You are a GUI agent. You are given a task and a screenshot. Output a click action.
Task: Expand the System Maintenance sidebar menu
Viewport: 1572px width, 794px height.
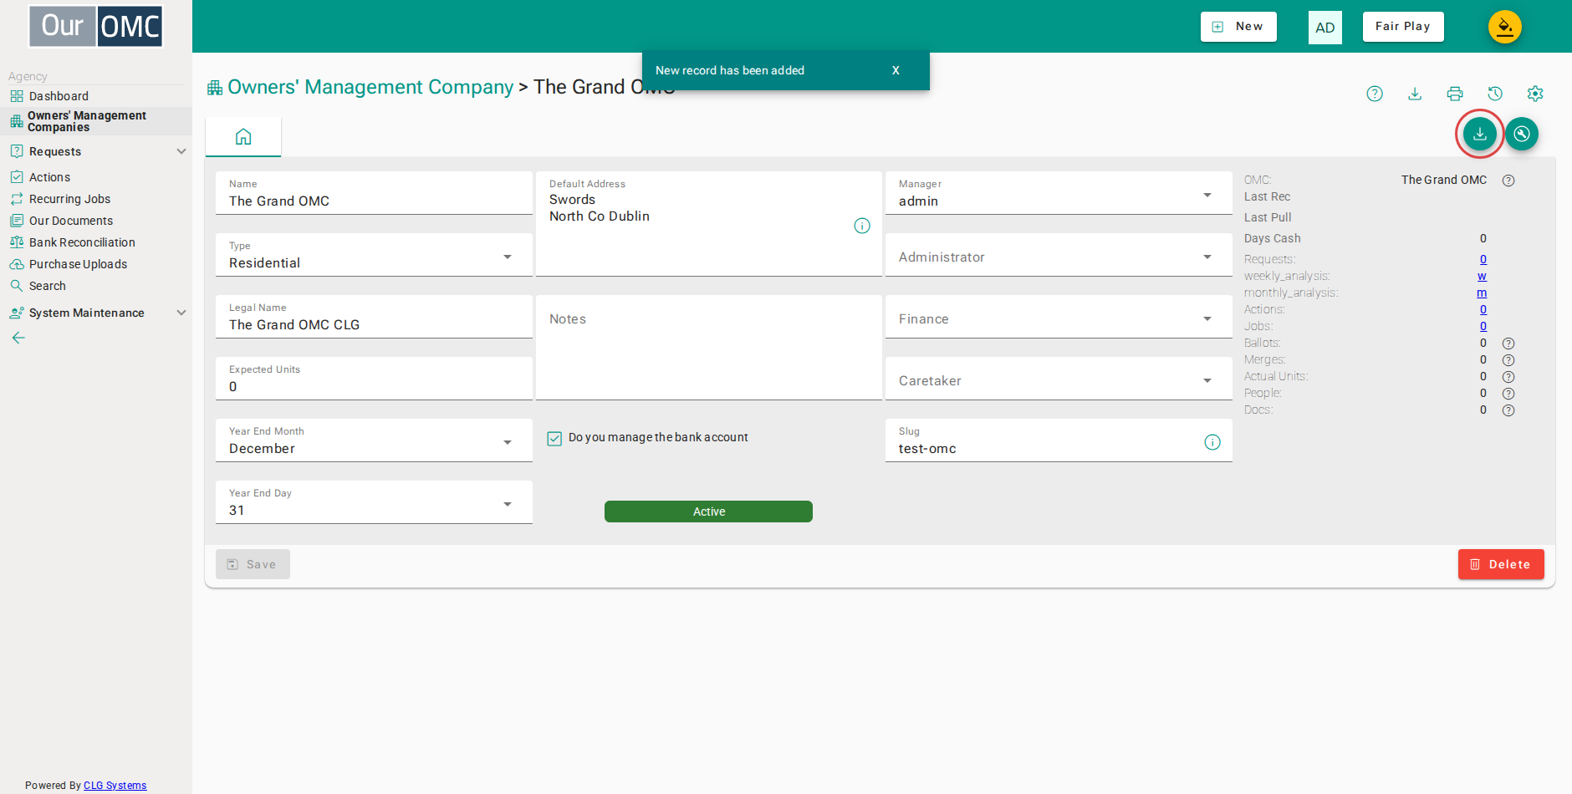tap(96, 313)
